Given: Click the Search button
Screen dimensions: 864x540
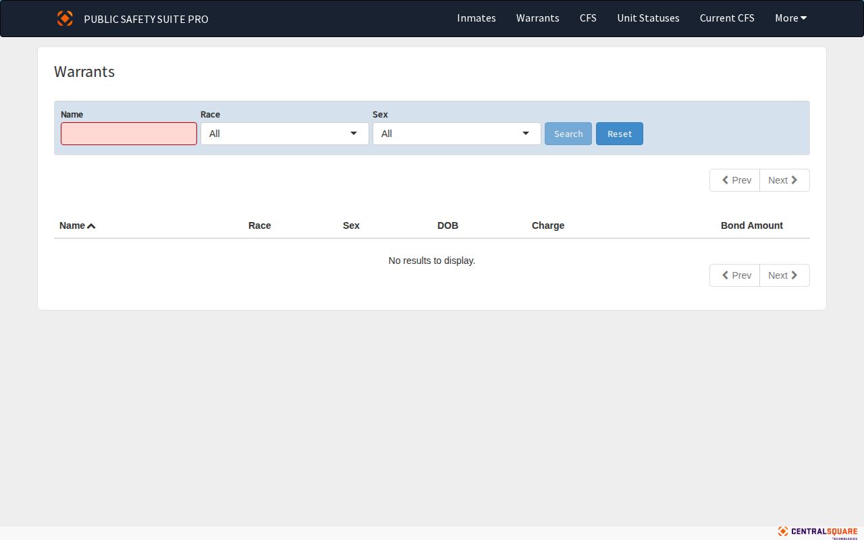Looking at the screenshot, I should click(x=568, y=134).
